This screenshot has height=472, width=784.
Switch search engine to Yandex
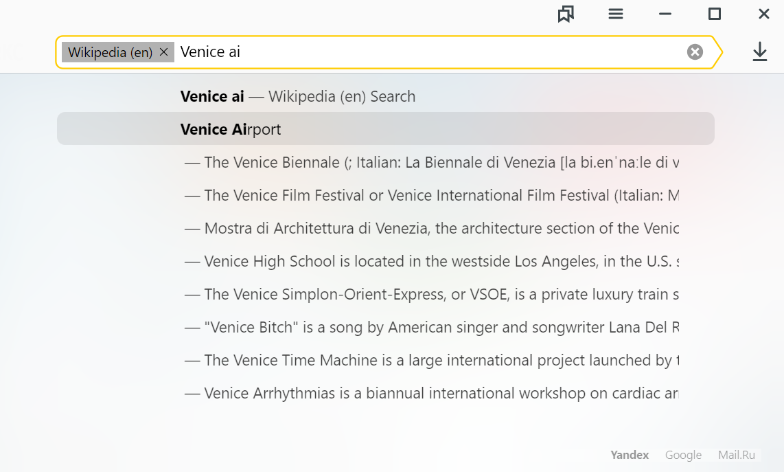tap(630, 455)
